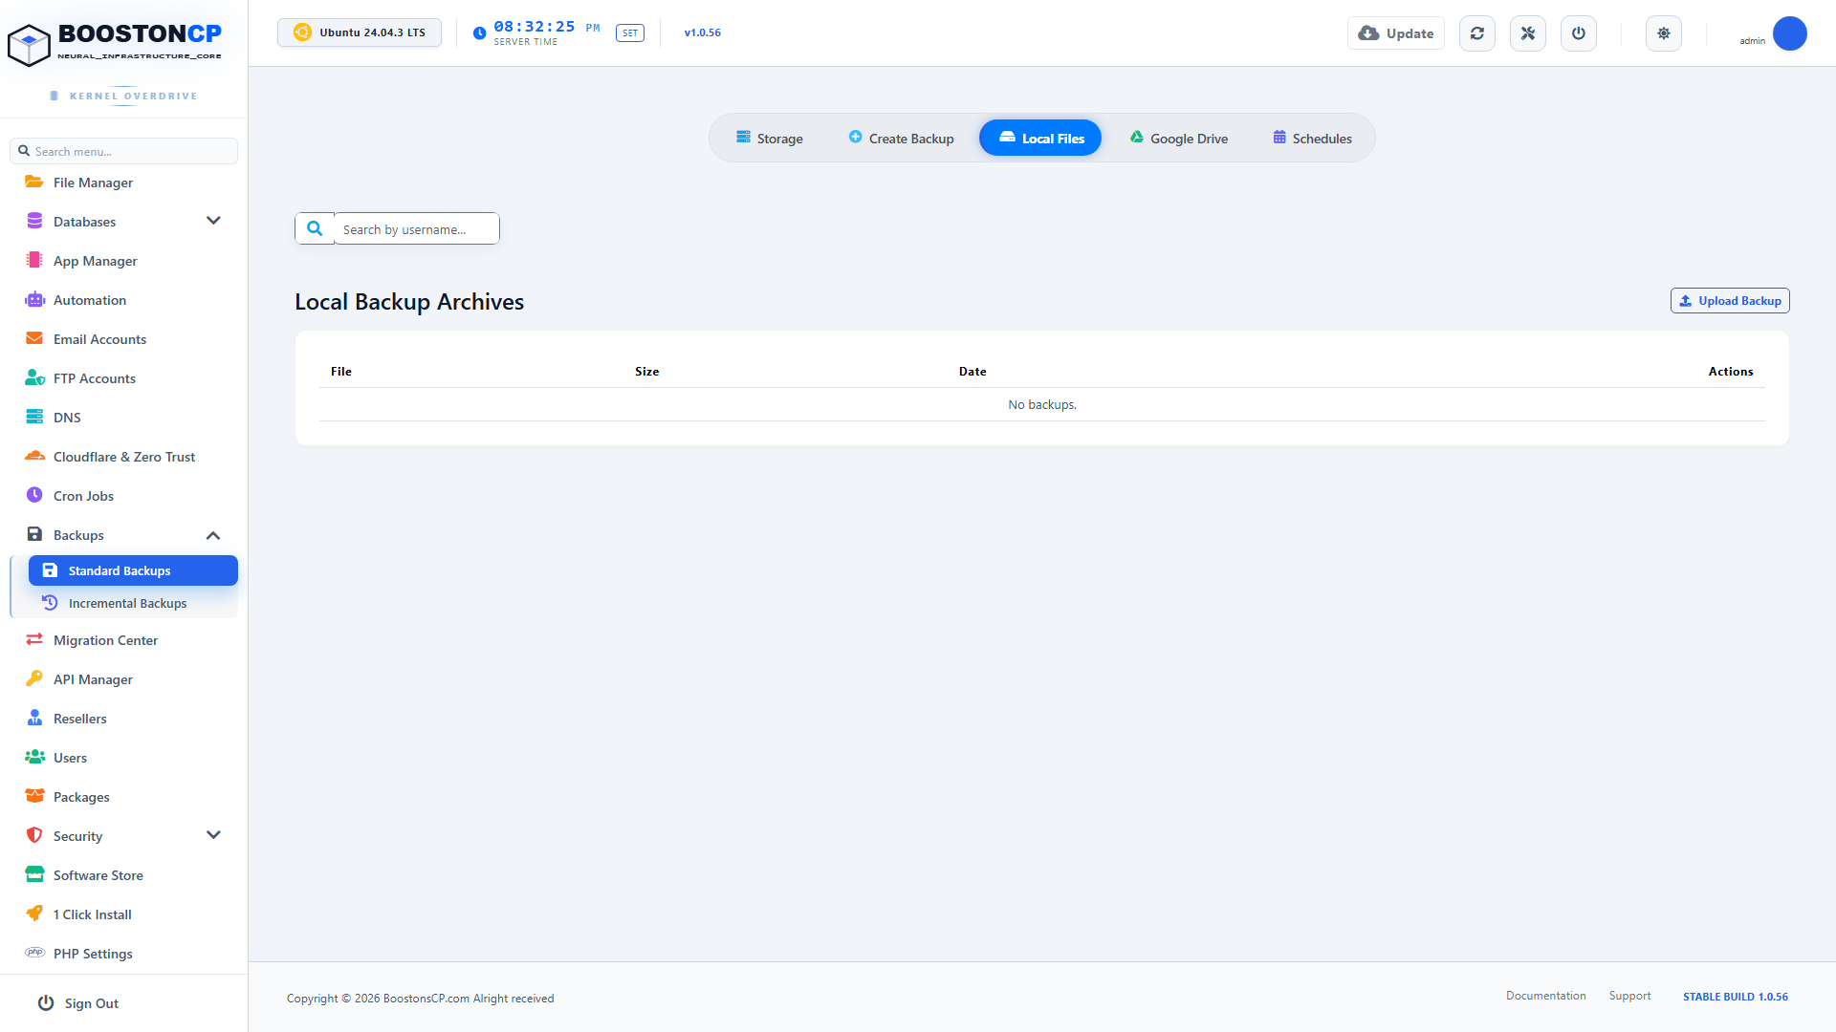Open the tools wrench icon
Image resolution: width=1836 pixels, height=1032 pixels.
tap(1528, 33)
